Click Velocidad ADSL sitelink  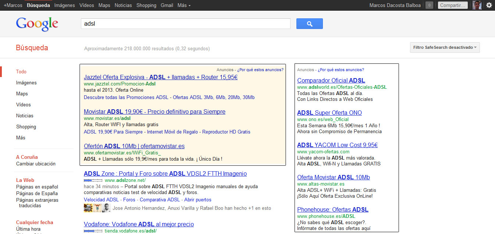tap(101, 200)
